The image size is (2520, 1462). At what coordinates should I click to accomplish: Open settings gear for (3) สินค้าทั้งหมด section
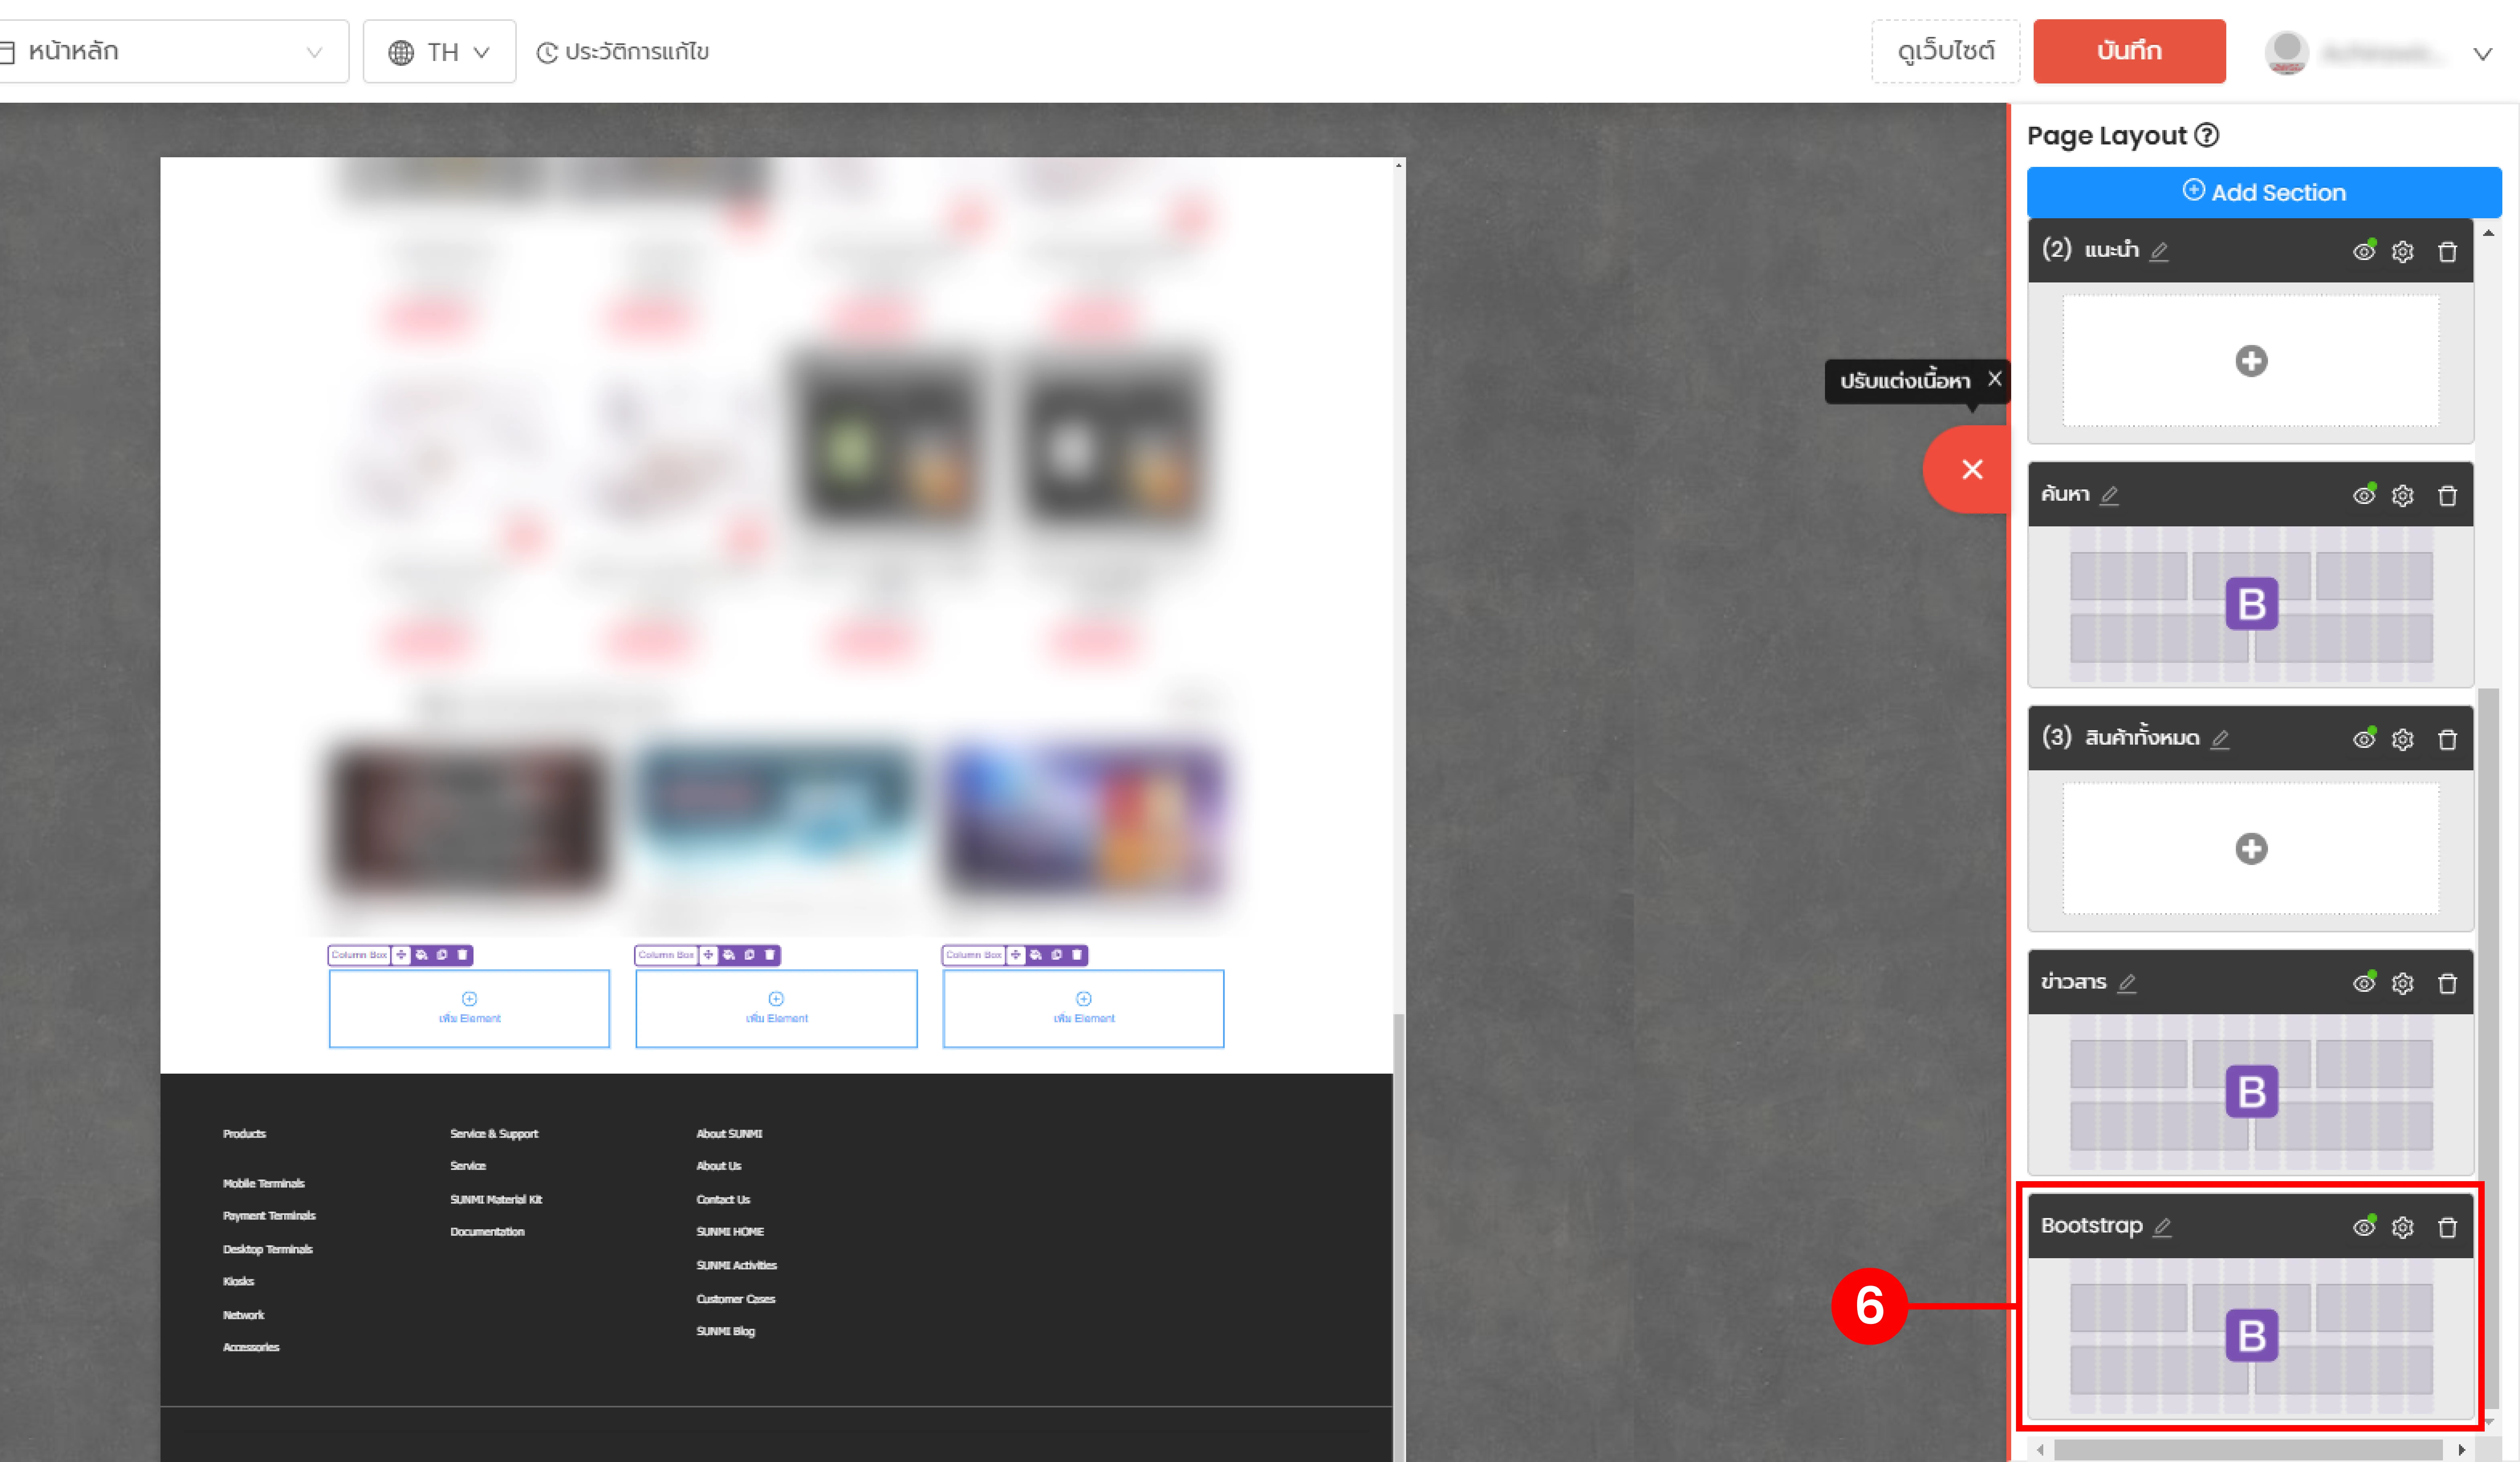click(x=2402, y=739)
